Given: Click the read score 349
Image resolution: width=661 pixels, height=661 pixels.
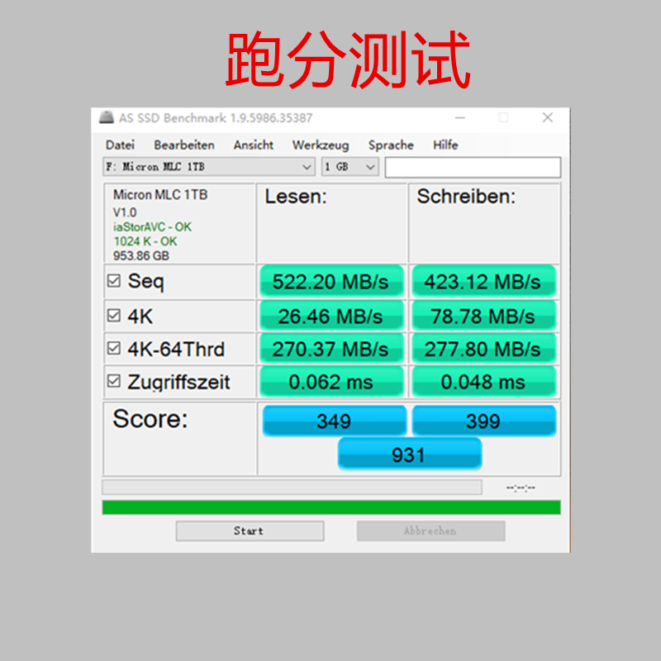Looking at the screenshot, I should pyautogui.click(x=335, y=421).
